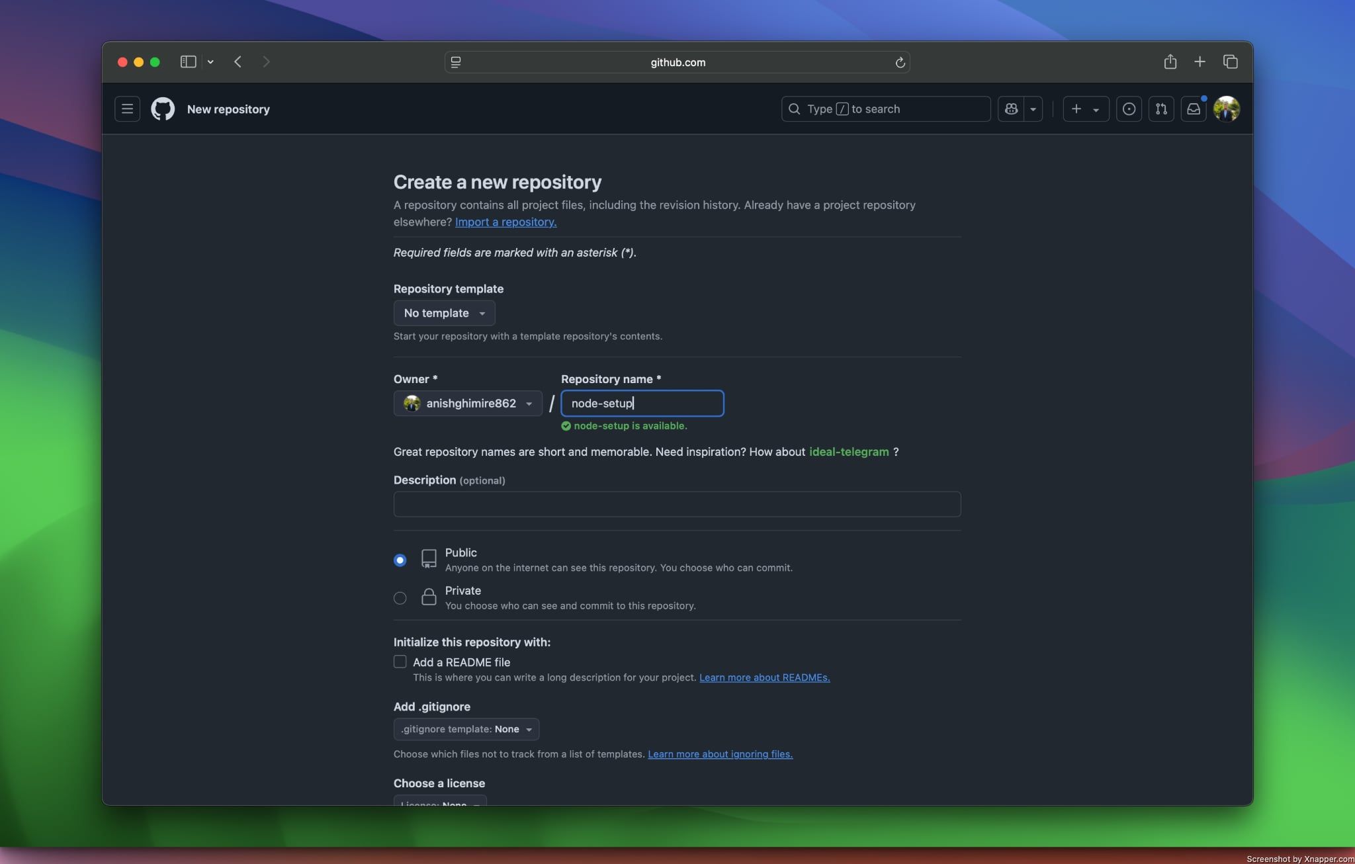Open the GitHub Copilot chat icon
Image resolution: width=1355 pixels, height=864 pixels.
click(x=1011, y=108)
